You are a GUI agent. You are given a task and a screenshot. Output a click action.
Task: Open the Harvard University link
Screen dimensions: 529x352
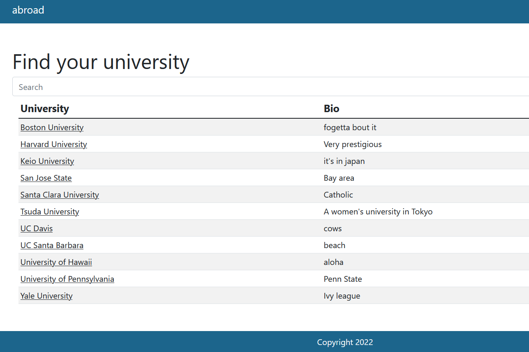(x=54, y=144)
